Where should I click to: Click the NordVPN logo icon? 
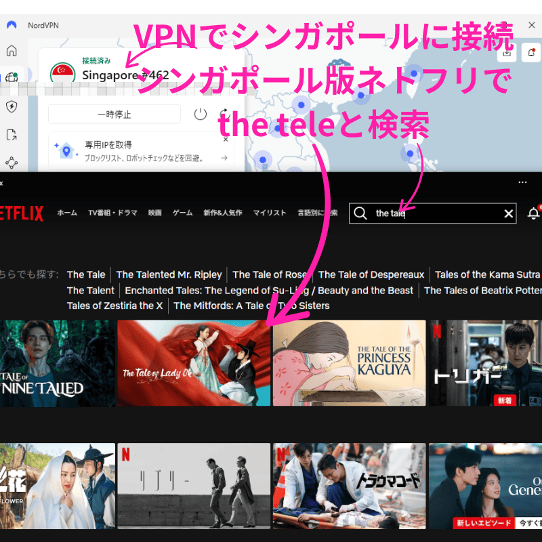coord(12,25)
